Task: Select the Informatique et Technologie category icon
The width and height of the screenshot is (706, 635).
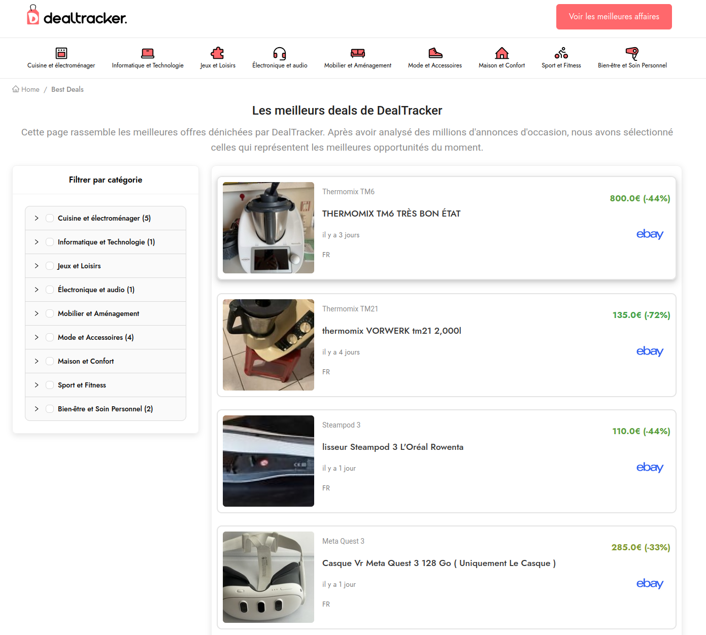Action: (147, 53)
